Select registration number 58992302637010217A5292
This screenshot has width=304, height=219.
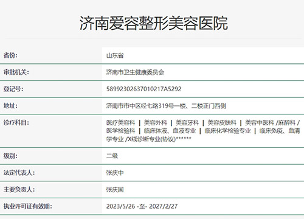point(143,89)
